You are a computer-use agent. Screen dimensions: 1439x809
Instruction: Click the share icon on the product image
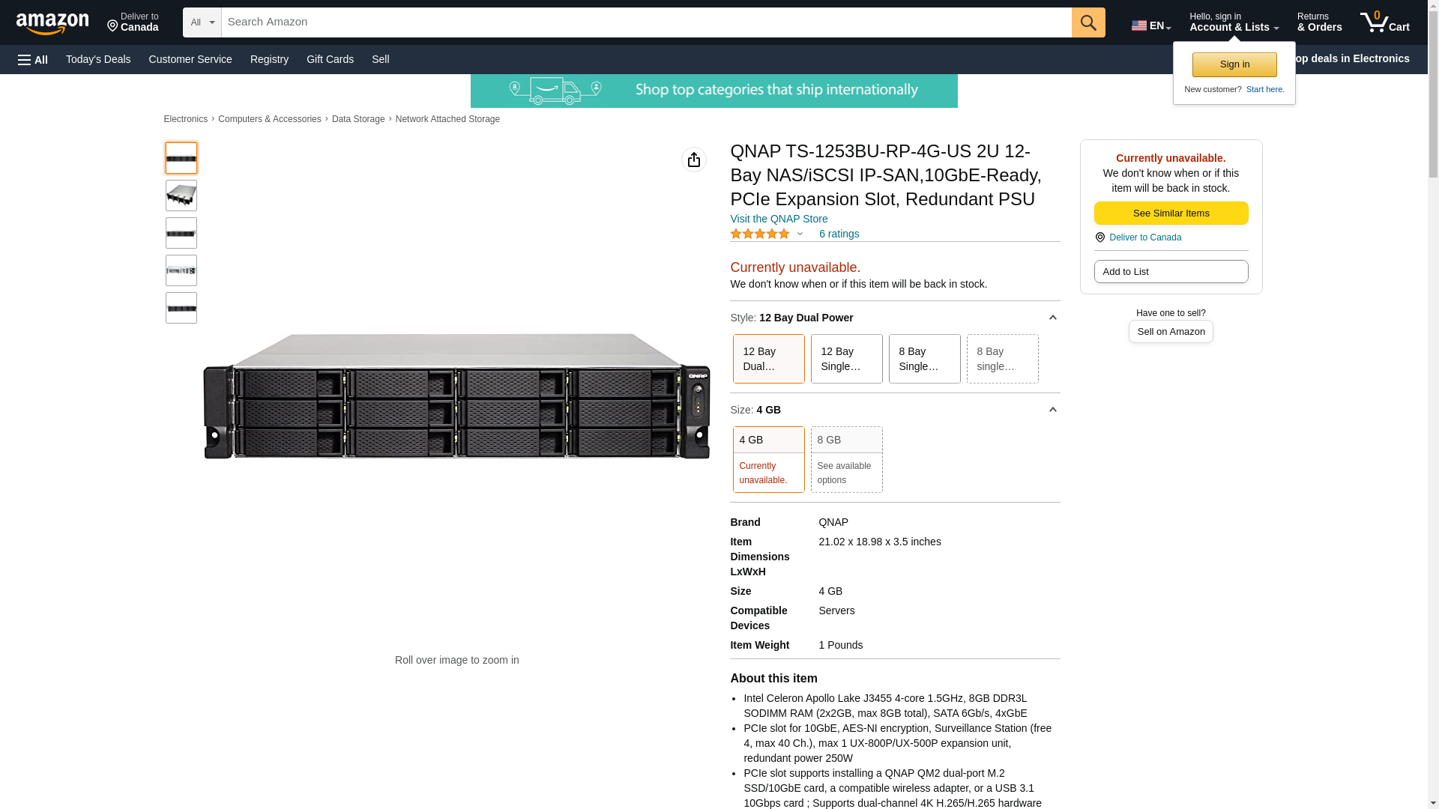[x=693, y=160]
